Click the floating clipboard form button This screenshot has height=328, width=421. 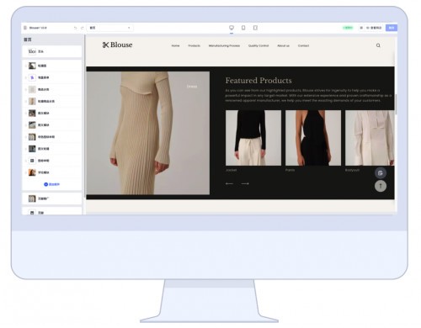coord(381,173)
